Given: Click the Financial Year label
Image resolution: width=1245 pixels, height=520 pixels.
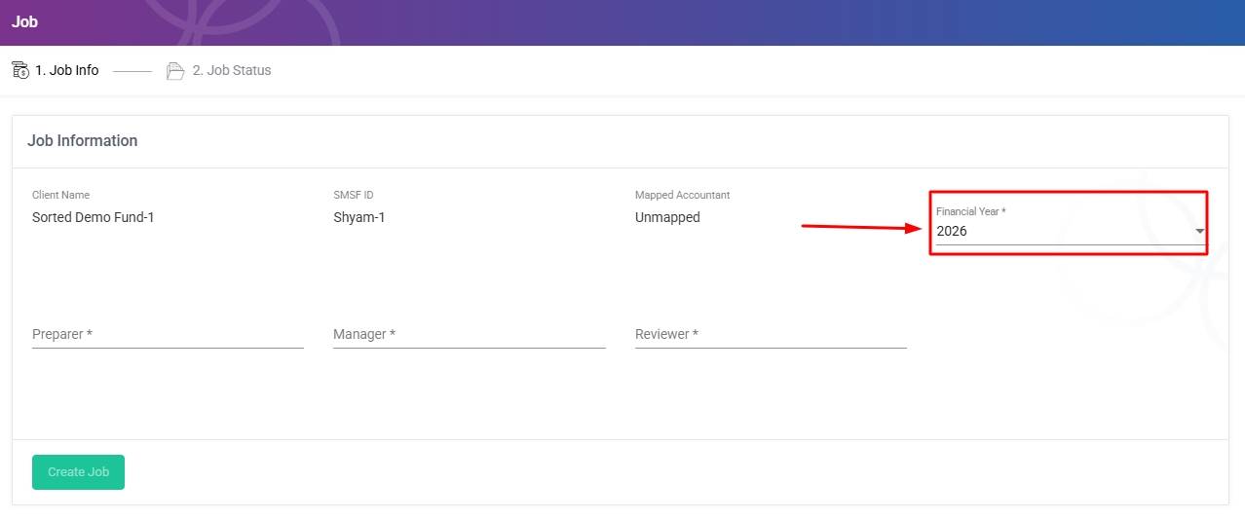Looking at the screenshot, I should pos(970,211).
